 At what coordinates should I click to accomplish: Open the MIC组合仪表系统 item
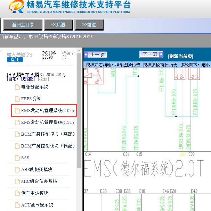(x=39, y=182)
